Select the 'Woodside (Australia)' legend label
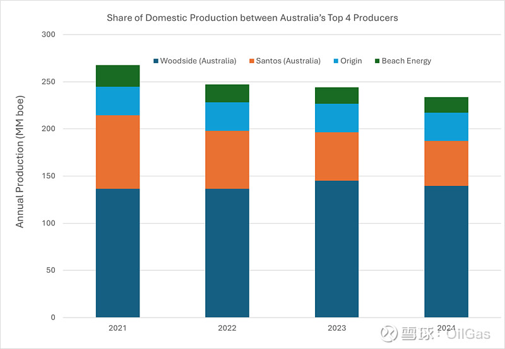 (198, 61)
